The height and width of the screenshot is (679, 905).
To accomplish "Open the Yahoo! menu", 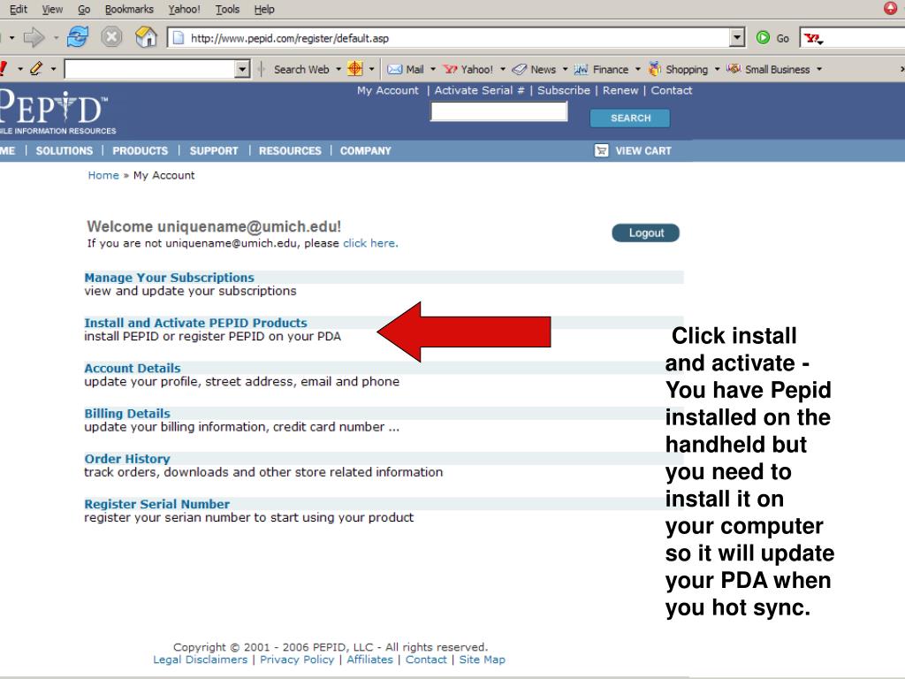I will tap(184, 9).
